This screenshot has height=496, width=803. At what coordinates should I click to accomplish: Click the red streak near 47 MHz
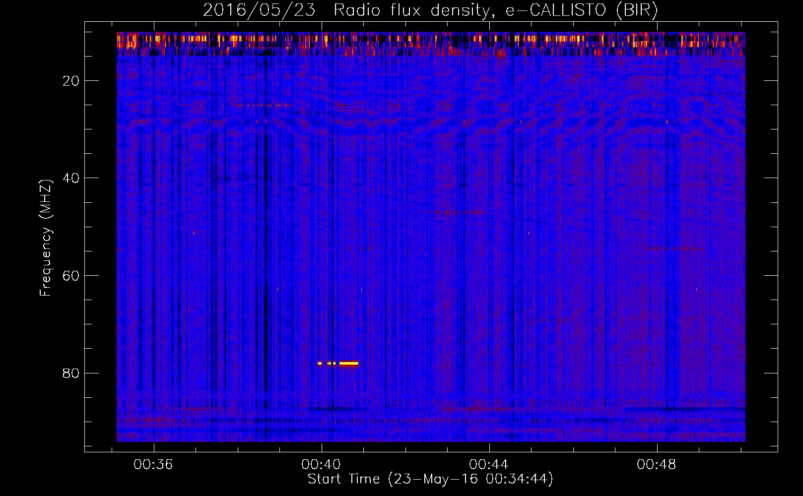(x=453, y=212)
